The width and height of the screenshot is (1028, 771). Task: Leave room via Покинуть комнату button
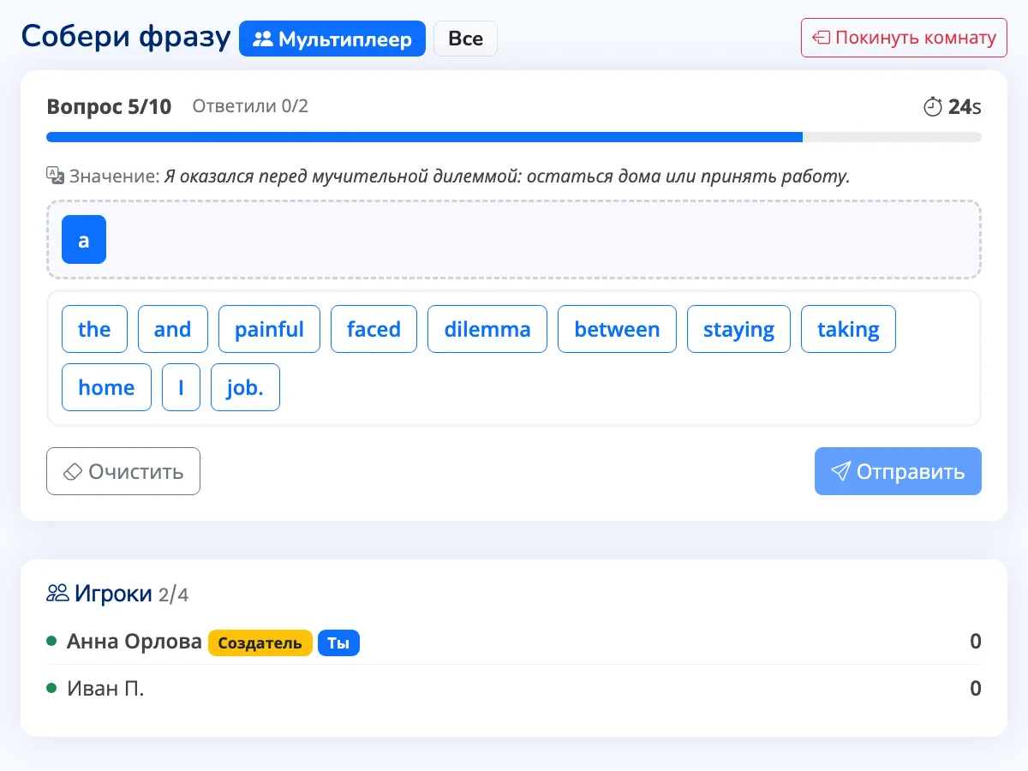[x=904, y=38]
